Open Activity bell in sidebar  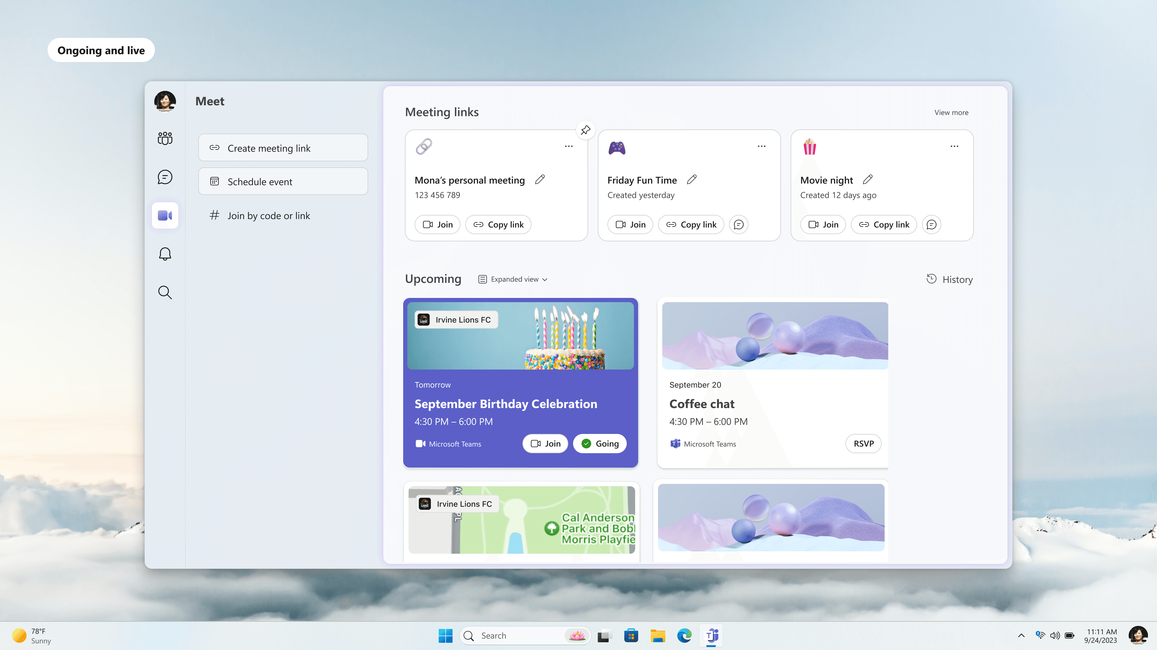point(165,254)
